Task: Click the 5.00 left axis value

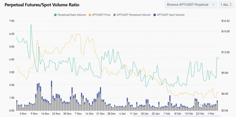Action: pos(12,47)
